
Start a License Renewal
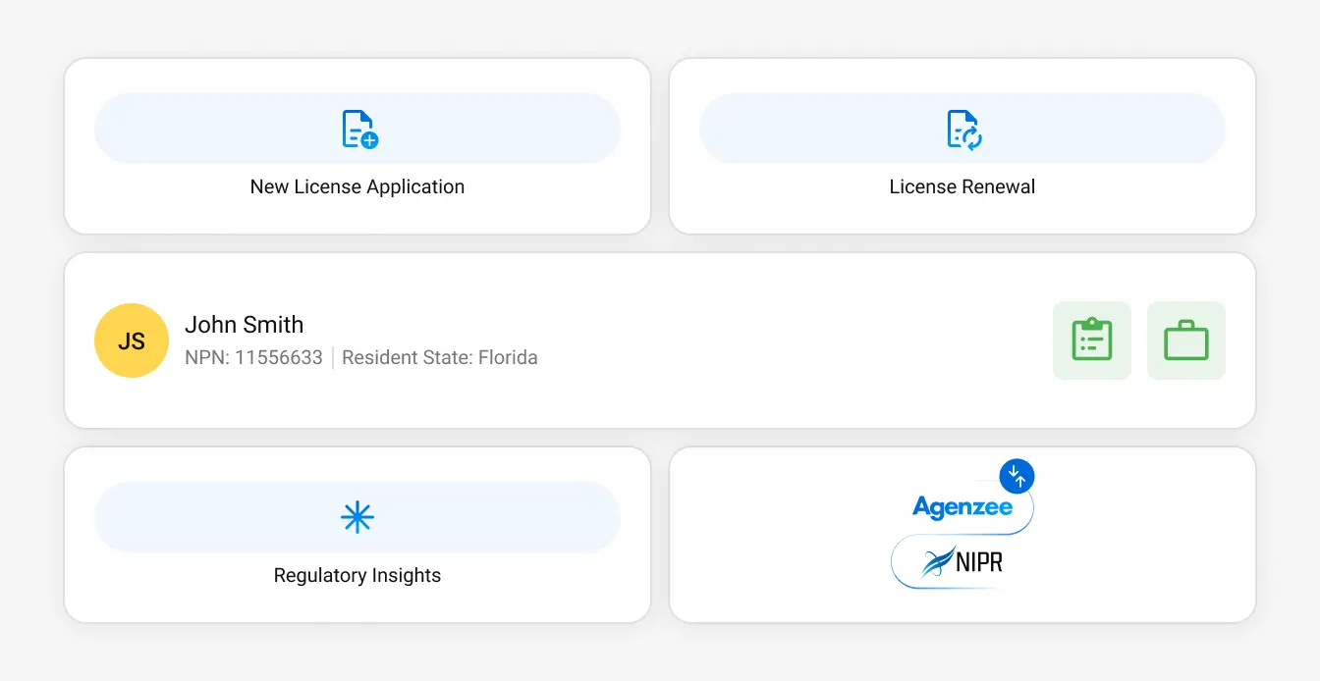coord(962,145)
